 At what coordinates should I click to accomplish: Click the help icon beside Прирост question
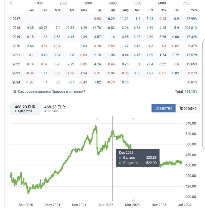(x=15, y=92)
